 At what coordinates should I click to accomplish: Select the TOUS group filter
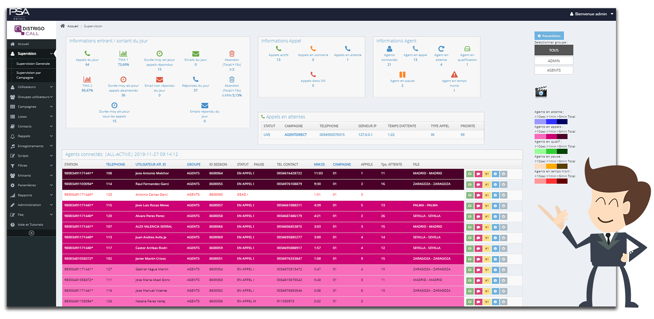[553, 50]
